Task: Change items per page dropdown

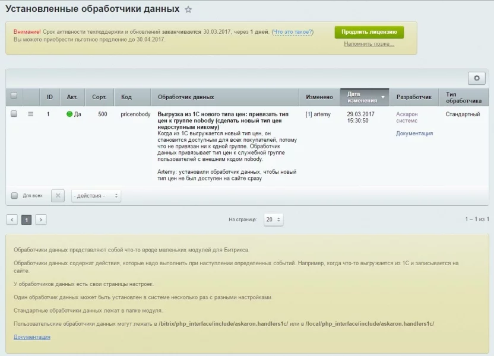Action: [x=273, y=220]
